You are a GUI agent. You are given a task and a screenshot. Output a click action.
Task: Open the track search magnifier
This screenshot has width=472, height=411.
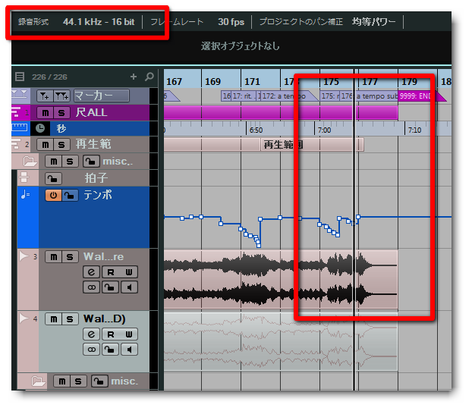pyautogui.click(x=149, y=77)
